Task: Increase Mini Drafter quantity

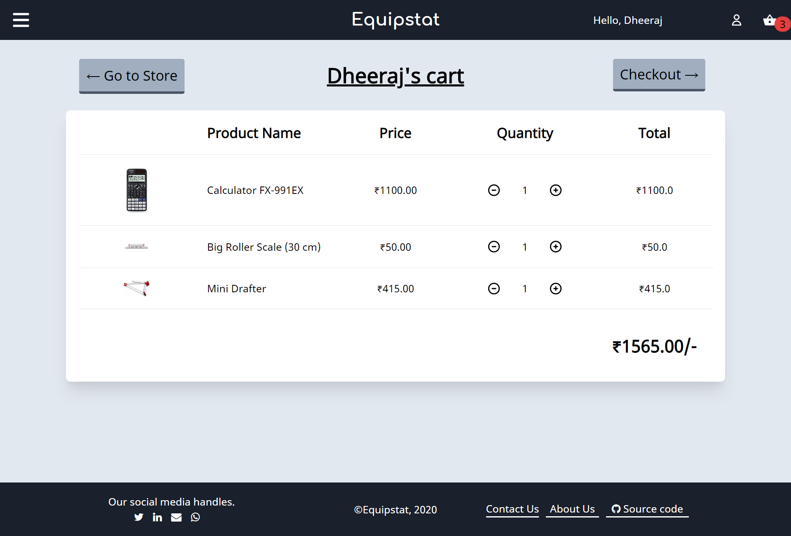Action: (x=555, y=289)
